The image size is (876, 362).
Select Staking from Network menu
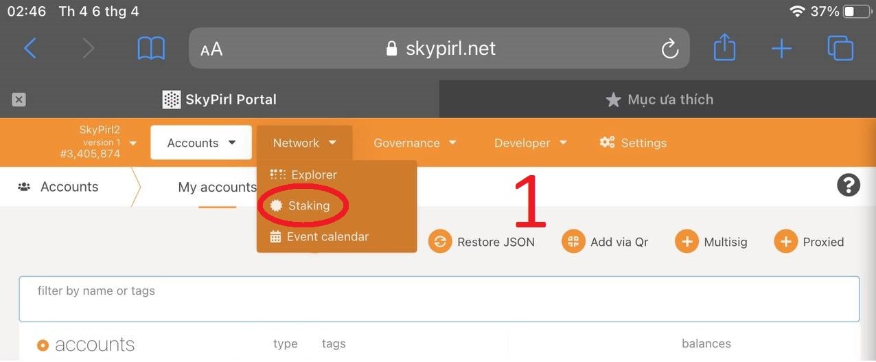coord(308,205)
